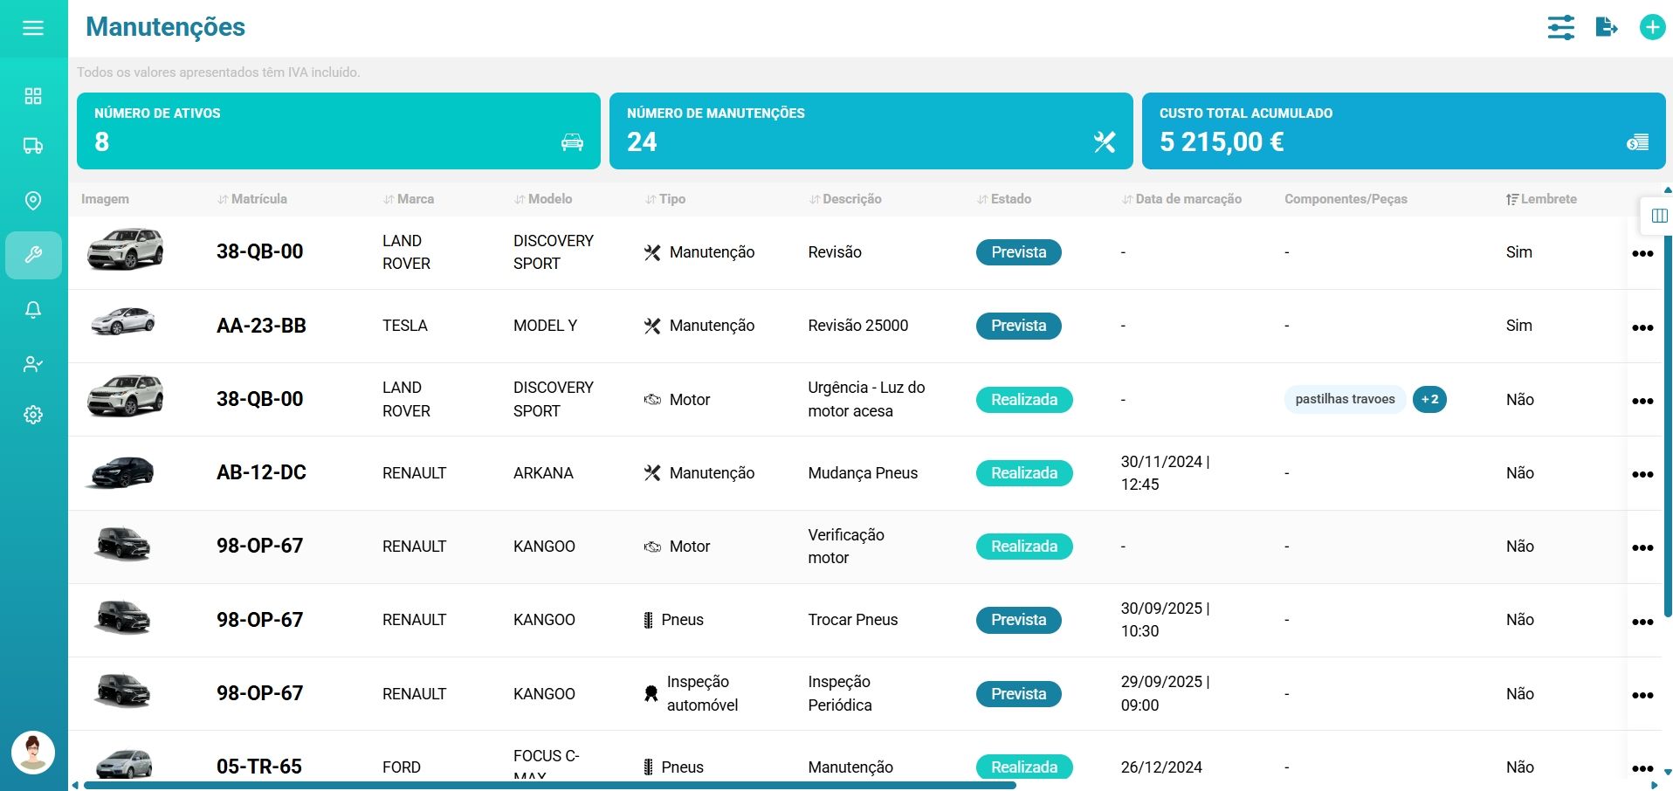1673x791 pixels.
Task: Select the vehicles truck icon in sidebar
Action: [33, 146]
